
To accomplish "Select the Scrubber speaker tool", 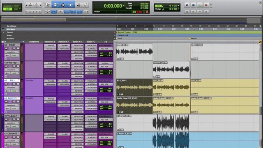I will 78,5.
